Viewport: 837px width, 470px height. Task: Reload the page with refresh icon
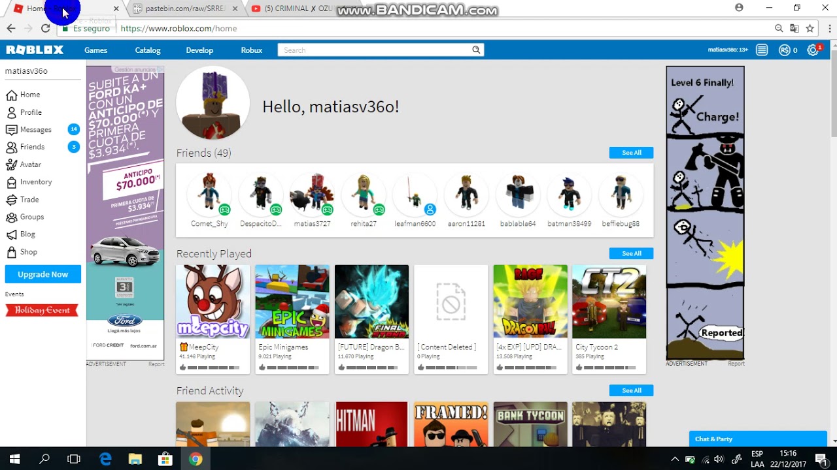pyautogui.click(x=45, y=28)
